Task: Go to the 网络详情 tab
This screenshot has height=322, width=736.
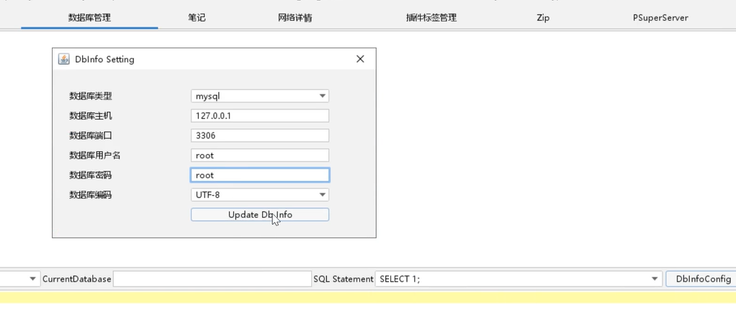Action: click(x=295, y=17)
